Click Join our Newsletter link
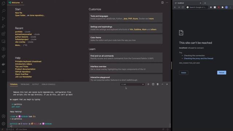Screen dimensions: 233x131 (x=23, y=77)
